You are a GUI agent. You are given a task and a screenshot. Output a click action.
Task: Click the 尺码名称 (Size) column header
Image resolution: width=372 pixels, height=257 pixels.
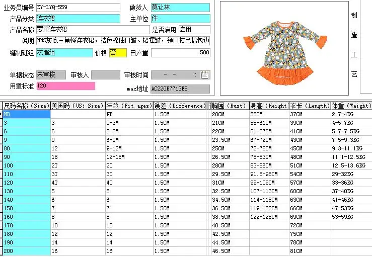tap(27, 106)
